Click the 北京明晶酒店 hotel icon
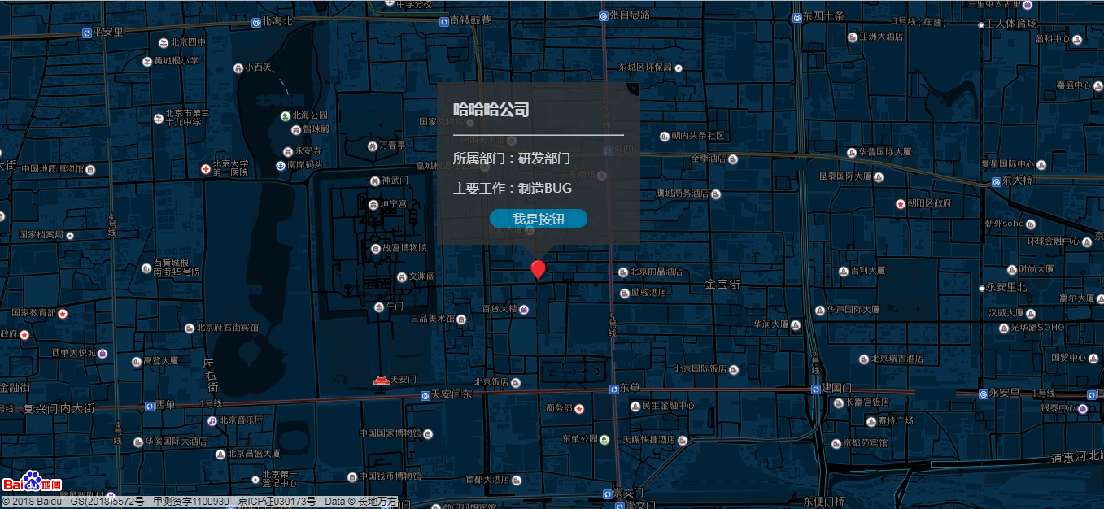Screen dimensions: 1104x509 [x=622, y=272]
